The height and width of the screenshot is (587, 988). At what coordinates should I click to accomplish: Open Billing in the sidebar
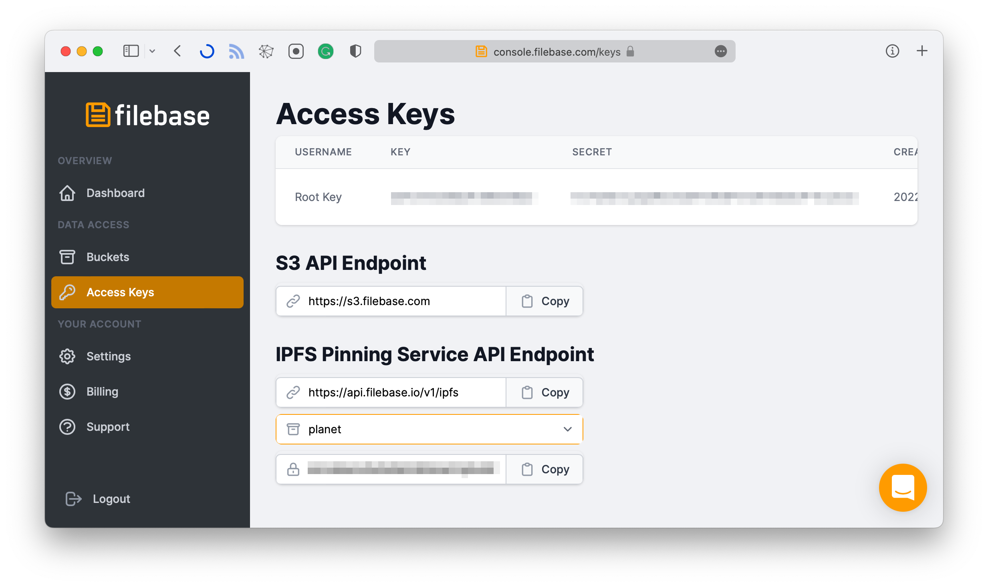(x=147, y=392)
